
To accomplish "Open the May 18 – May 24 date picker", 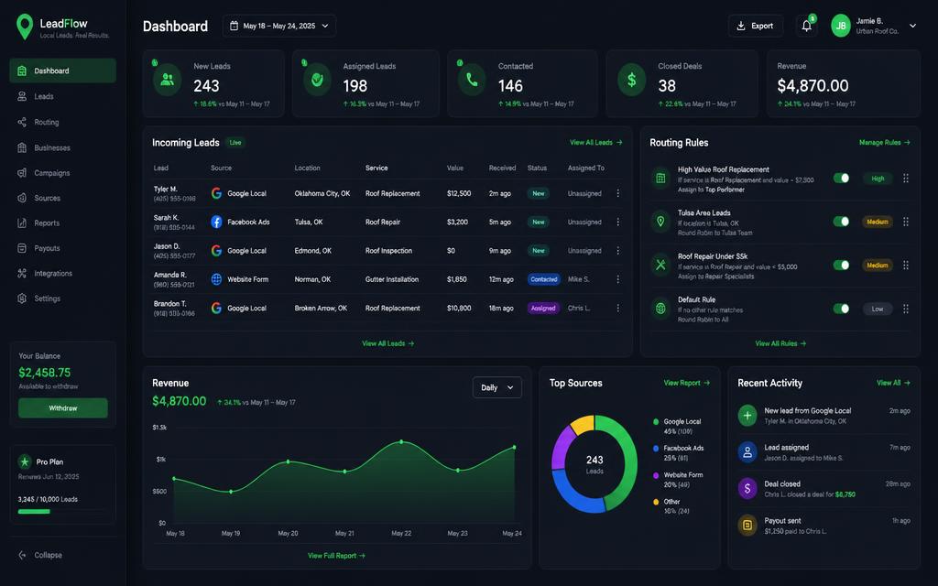I will (x=278, y=26).
